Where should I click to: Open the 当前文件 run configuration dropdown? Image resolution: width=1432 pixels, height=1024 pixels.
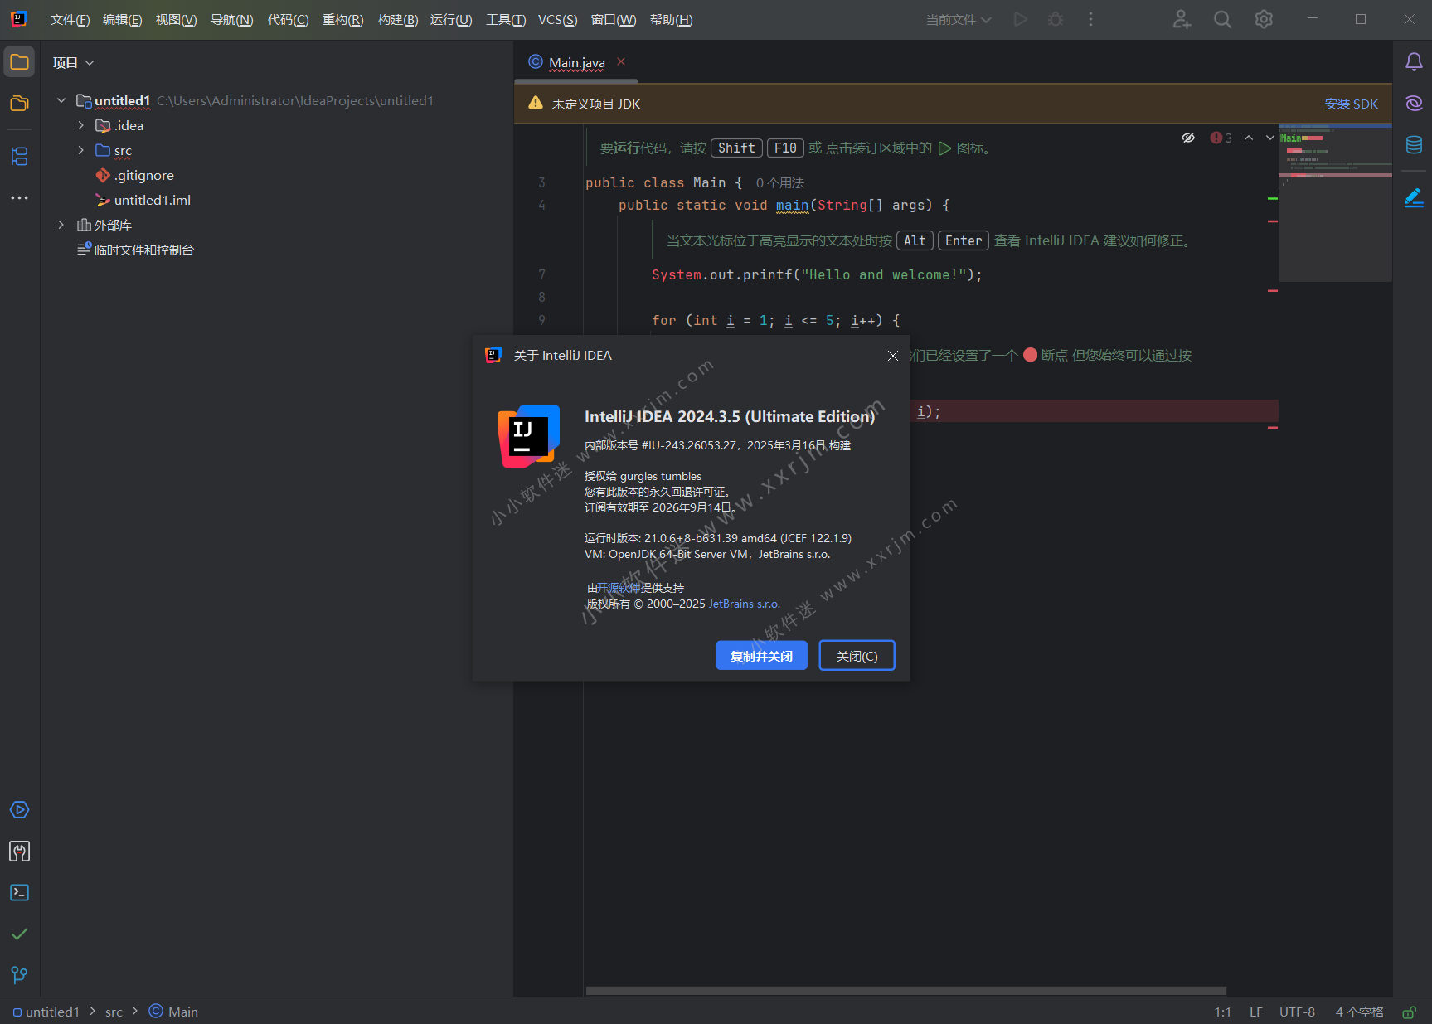point(959,19)
